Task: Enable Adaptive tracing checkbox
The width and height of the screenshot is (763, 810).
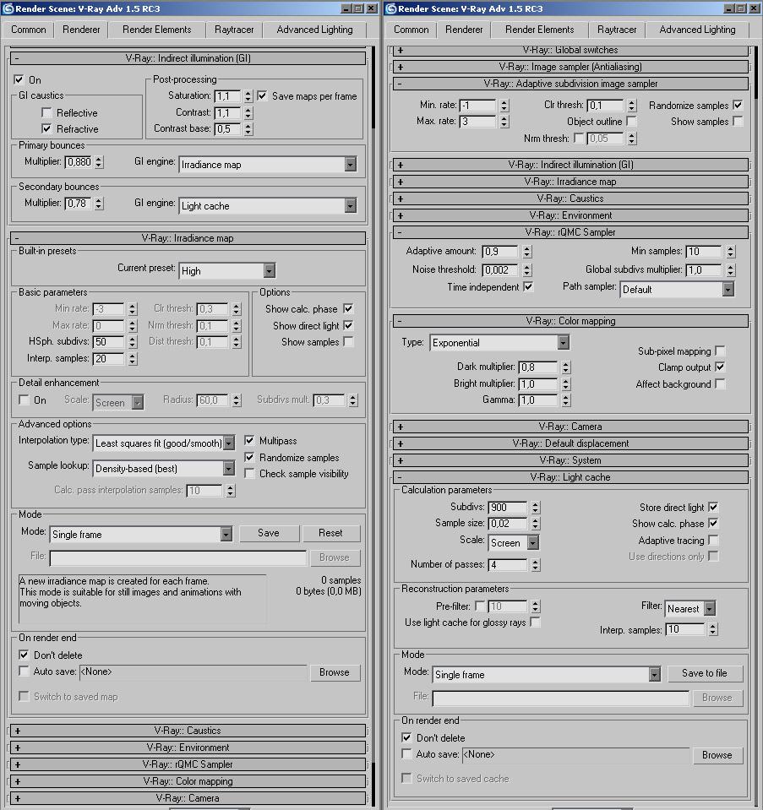Action: tap(713, 540)
